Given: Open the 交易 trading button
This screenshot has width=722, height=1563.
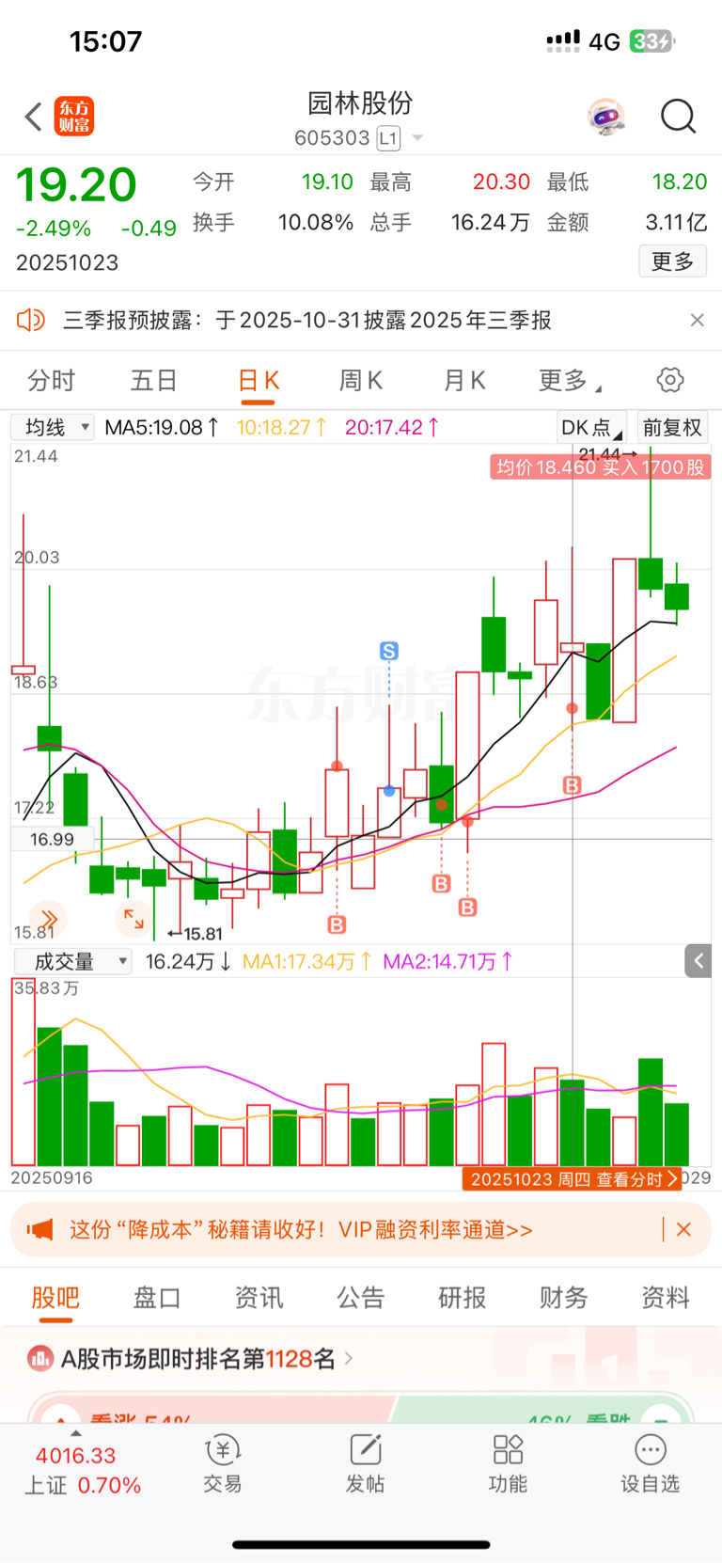Looking at the screenshot, I should 223,1465.
